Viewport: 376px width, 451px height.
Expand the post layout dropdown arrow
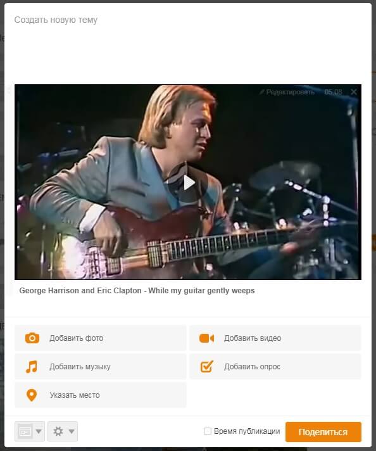coord(39,431)
